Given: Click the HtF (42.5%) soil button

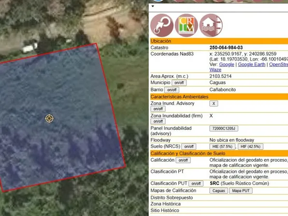Looking at the screenshot, I should point(250,147).
